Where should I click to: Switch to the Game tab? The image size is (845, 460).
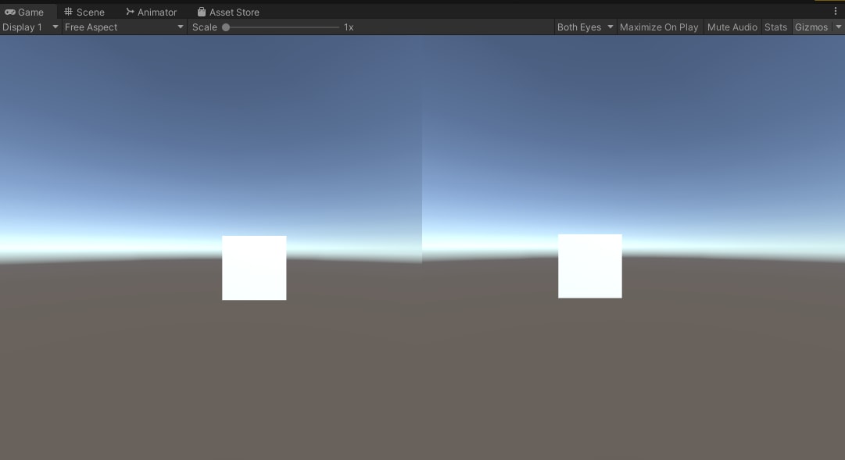click(25, 12)
